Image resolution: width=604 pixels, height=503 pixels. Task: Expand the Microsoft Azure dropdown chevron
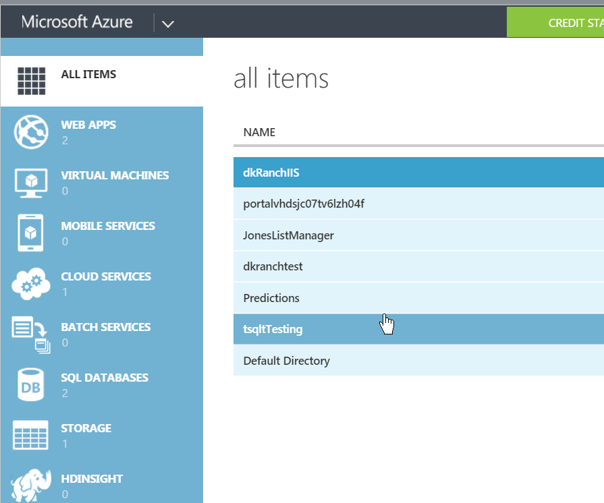[x=168, y=24]
